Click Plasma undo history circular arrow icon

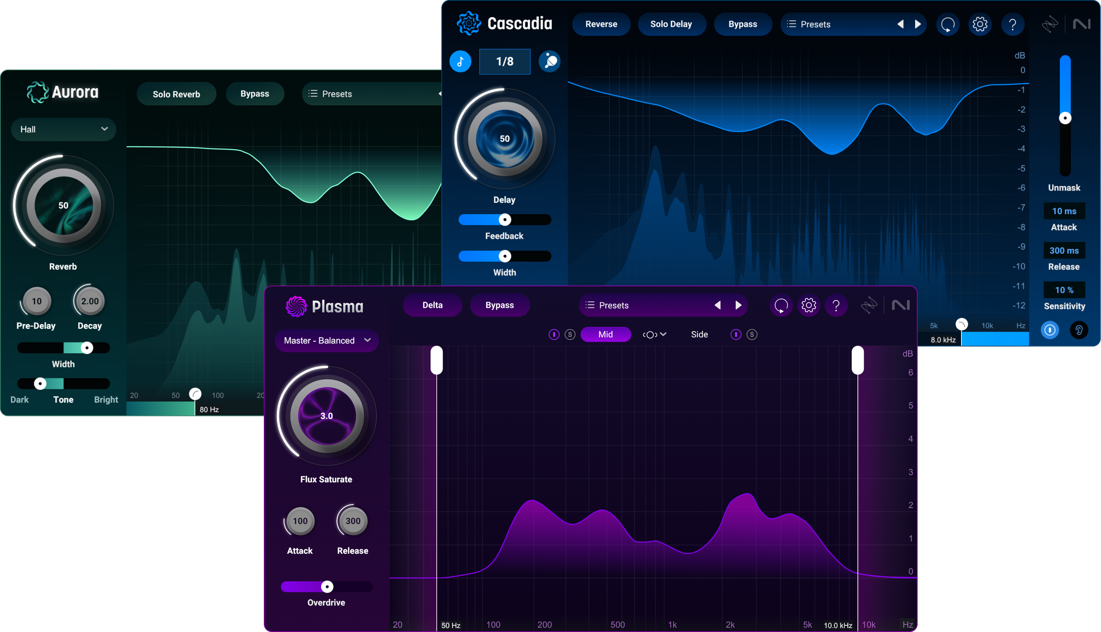point(781,305)
